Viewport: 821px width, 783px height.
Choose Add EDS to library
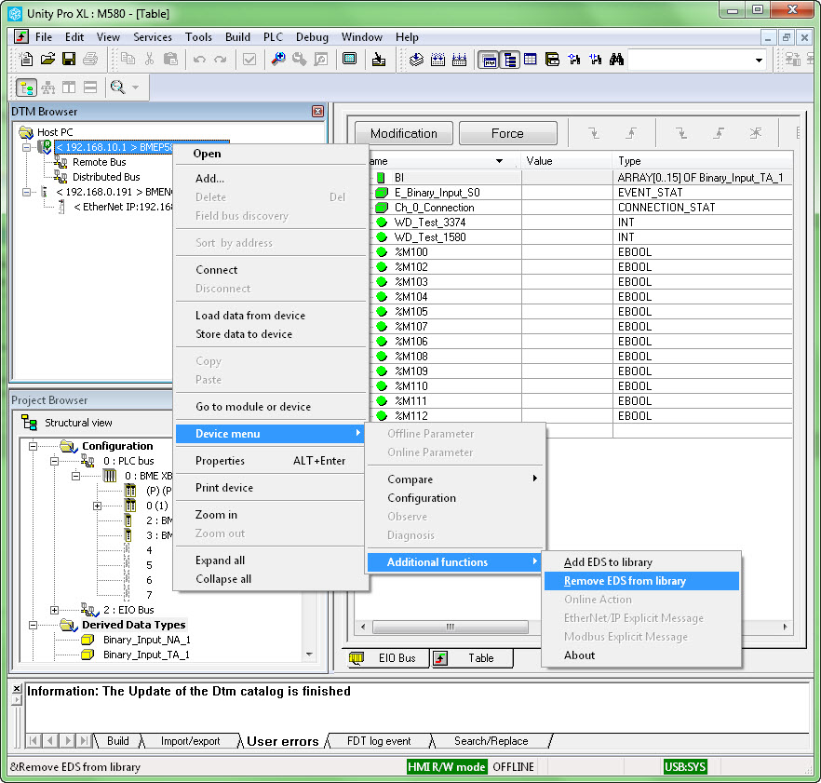(x=641, y=562)
